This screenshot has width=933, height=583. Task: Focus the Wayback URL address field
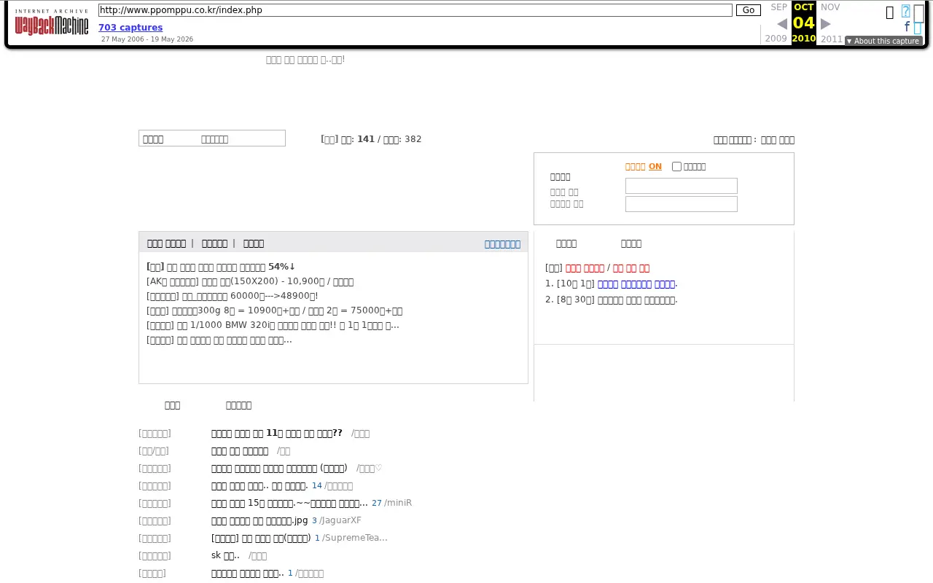point(415,10)
